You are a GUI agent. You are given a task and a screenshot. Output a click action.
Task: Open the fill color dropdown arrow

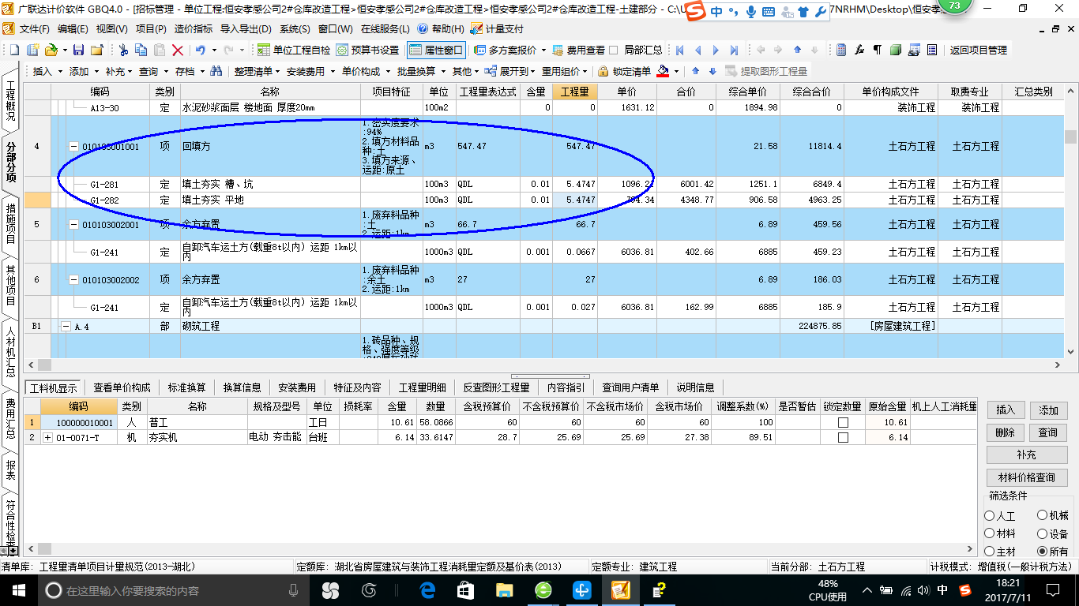tap(677, 72)
